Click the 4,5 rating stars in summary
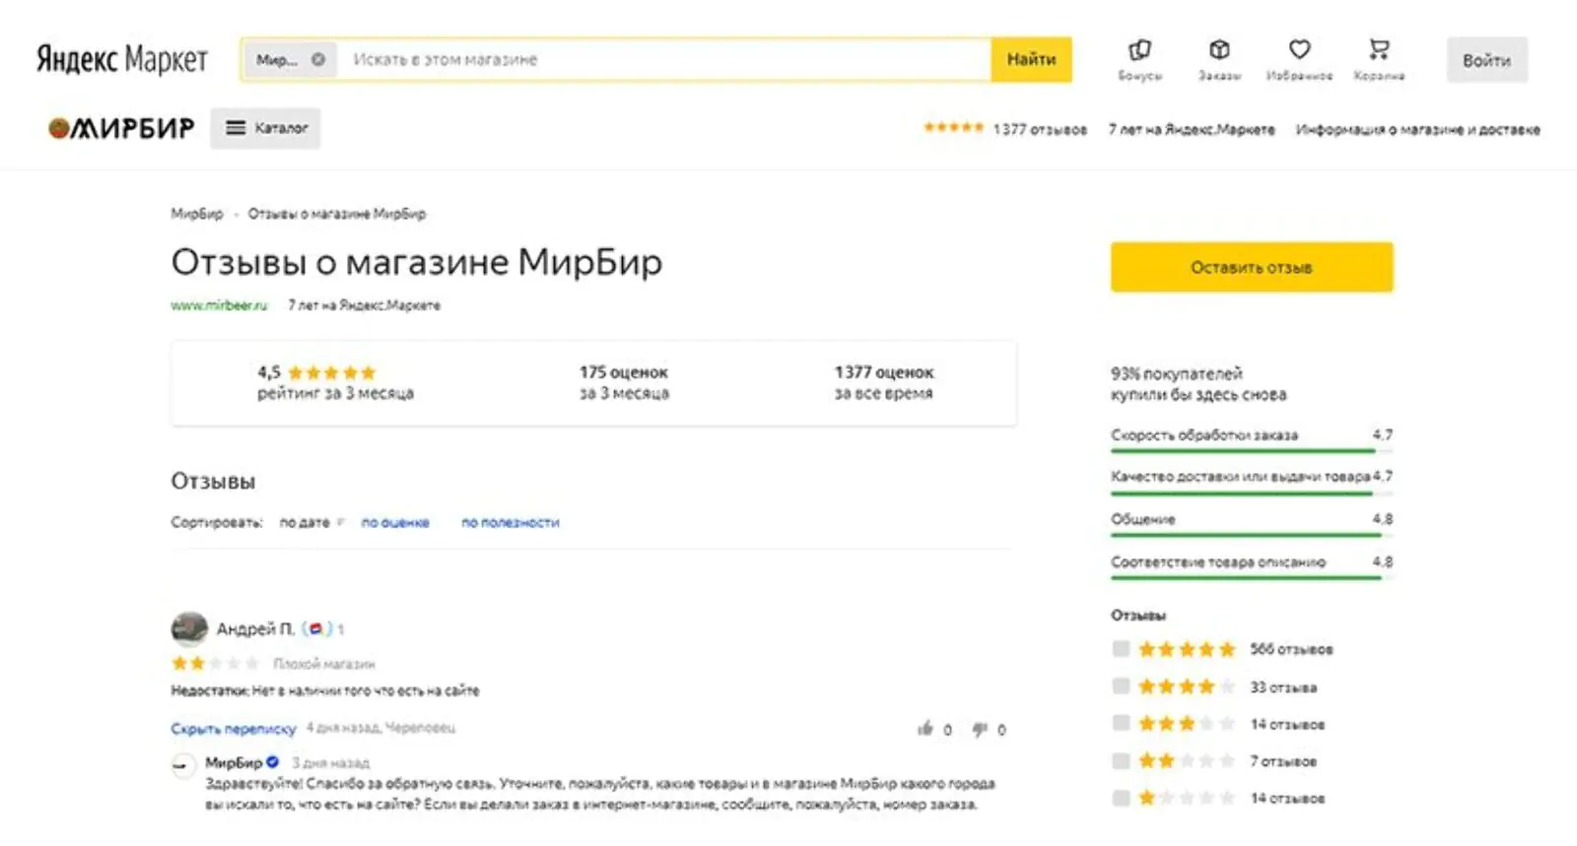This screenshot has width=1577, height=846. (x=331, y=372)
